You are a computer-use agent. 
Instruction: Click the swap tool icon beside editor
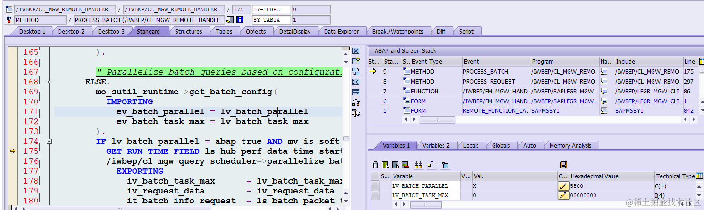click(356, 71)
